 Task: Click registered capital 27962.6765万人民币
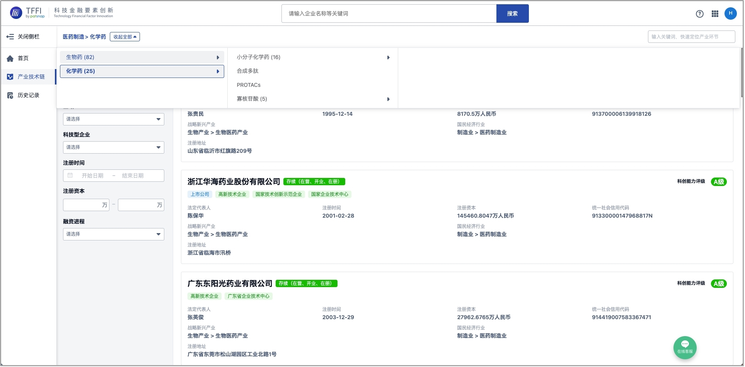click(484, 317)
